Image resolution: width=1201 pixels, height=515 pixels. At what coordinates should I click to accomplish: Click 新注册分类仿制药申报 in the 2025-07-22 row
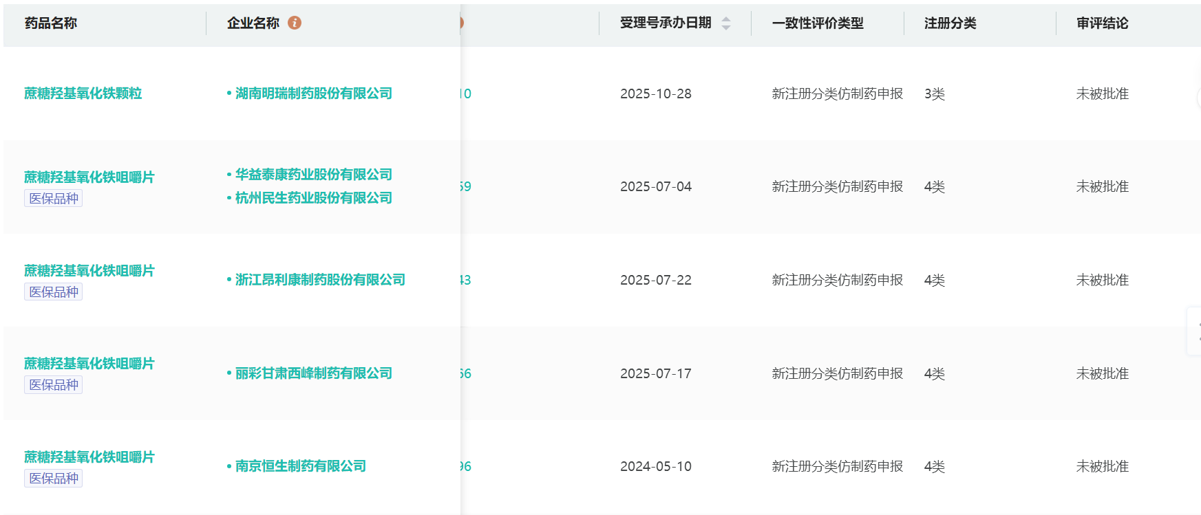click(838, 281)
